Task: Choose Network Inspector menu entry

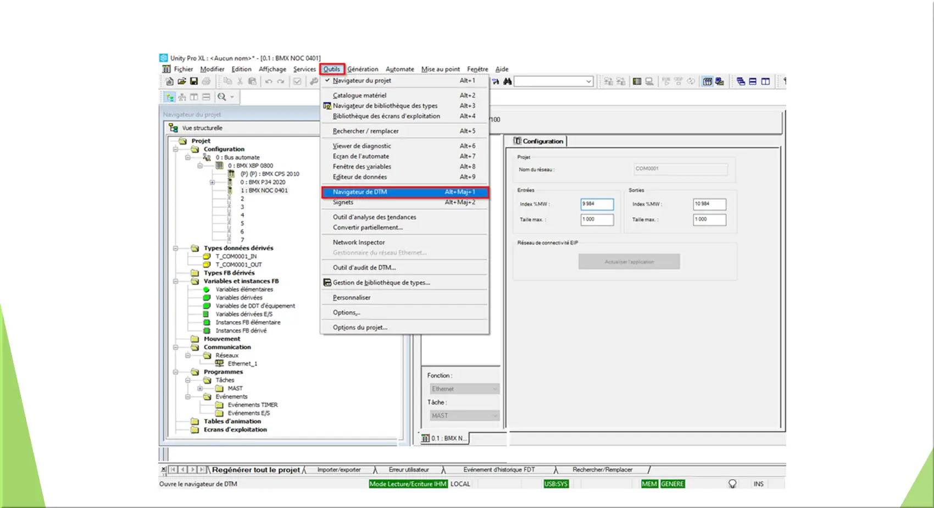Action: click(x=404, y=242)
